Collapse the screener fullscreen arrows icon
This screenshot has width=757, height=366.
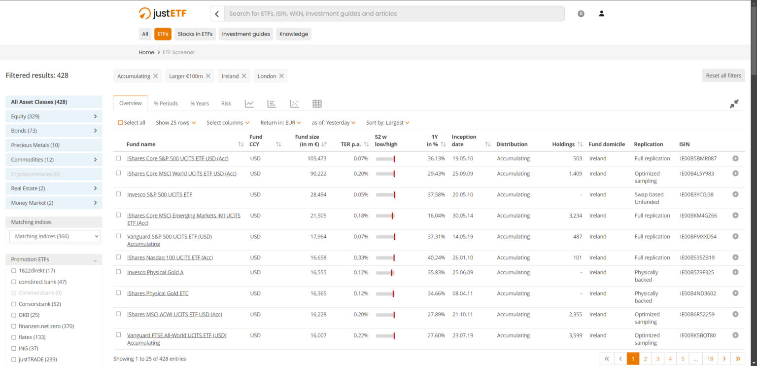click(734, 104)
